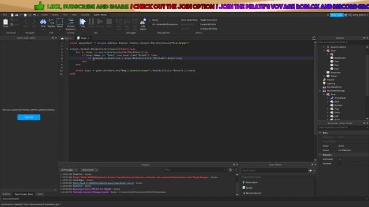Toggle the Disabled checkbox in Properties

[x=340, y=163]
